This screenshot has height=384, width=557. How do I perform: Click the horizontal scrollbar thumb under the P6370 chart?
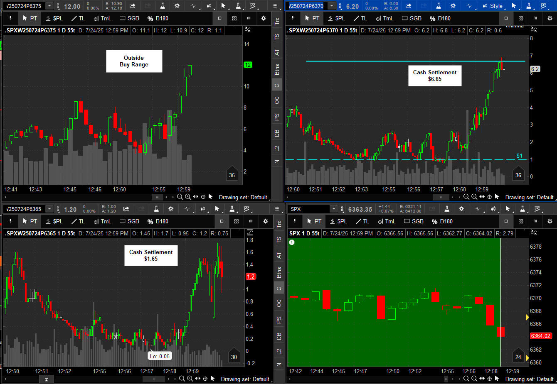(441, 197)
